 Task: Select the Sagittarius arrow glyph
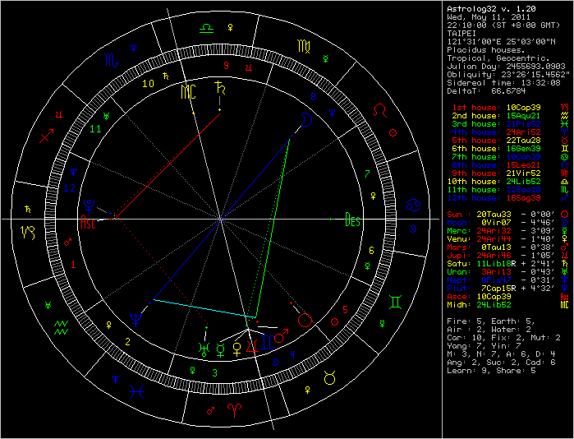pyautogui.click(x=44, y=136)
